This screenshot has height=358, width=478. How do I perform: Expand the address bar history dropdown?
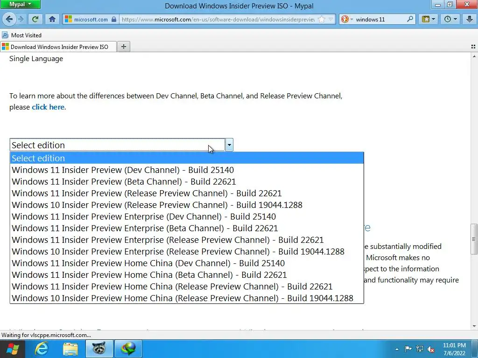coord(331,20)
